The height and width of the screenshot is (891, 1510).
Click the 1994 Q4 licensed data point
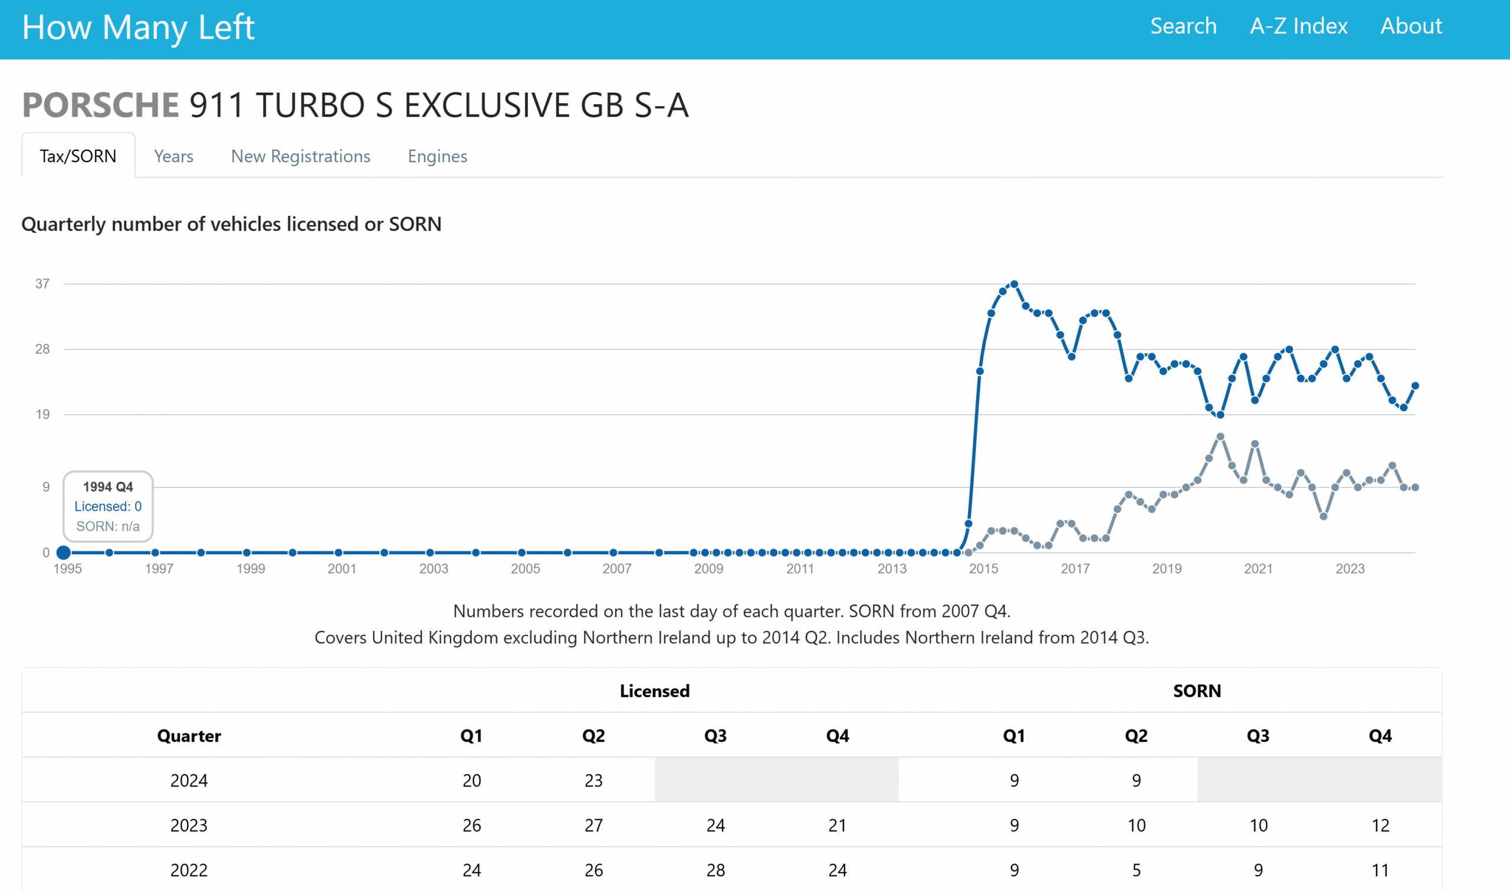click(64, 553)
